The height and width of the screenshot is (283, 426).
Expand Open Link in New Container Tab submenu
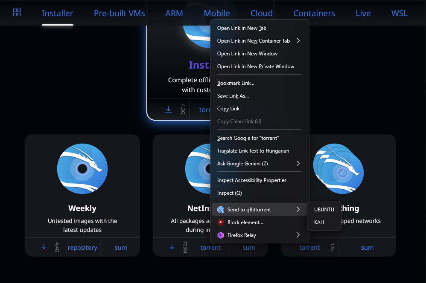[x=298, y=40]
